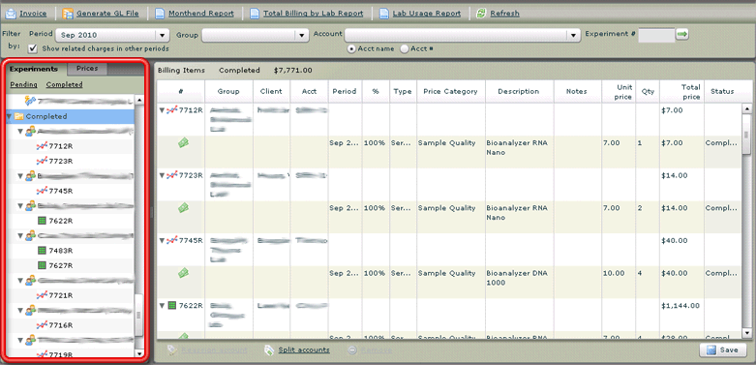
Task: Select the Acct name radio button
Action: [x=352, y=48]
